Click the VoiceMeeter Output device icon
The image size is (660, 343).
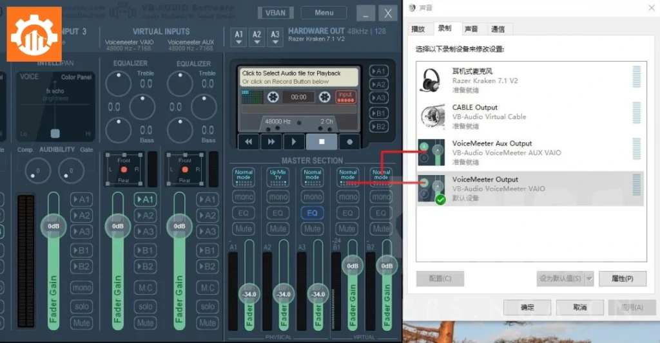pos(431,189)
